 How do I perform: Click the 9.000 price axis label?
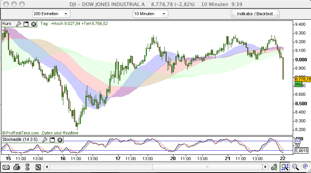click(300, 60)
